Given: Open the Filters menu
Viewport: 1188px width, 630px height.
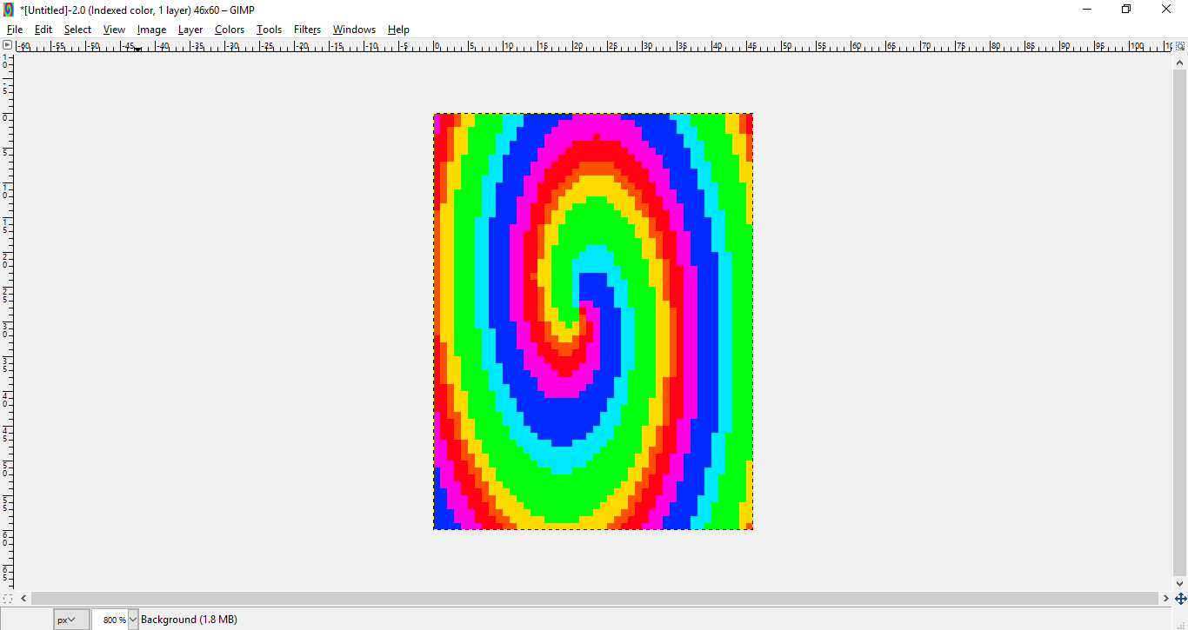Looking at the screenshot, I should (x=307, y=29).
